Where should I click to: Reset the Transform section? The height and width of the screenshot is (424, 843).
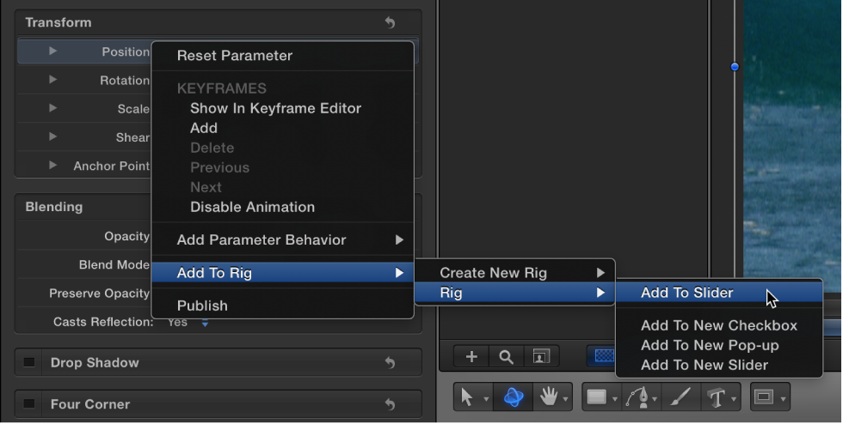pos(391,22)
